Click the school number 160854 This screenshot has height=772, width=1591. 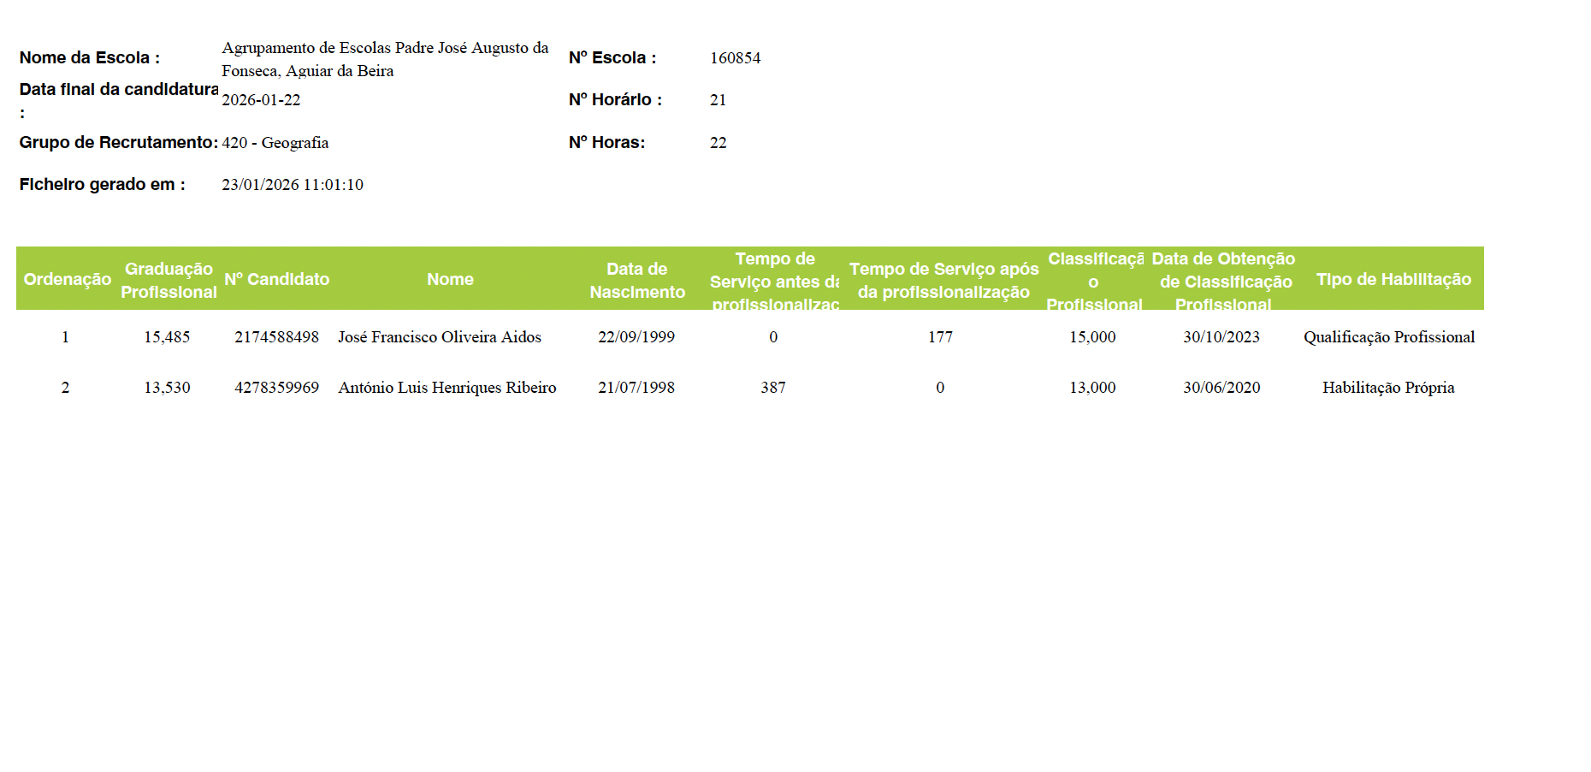pyautogui.click(x=735, y=58)
